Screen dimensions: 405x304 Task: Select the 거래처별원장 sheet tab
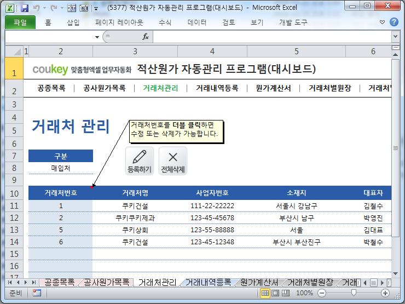point(310,282)
